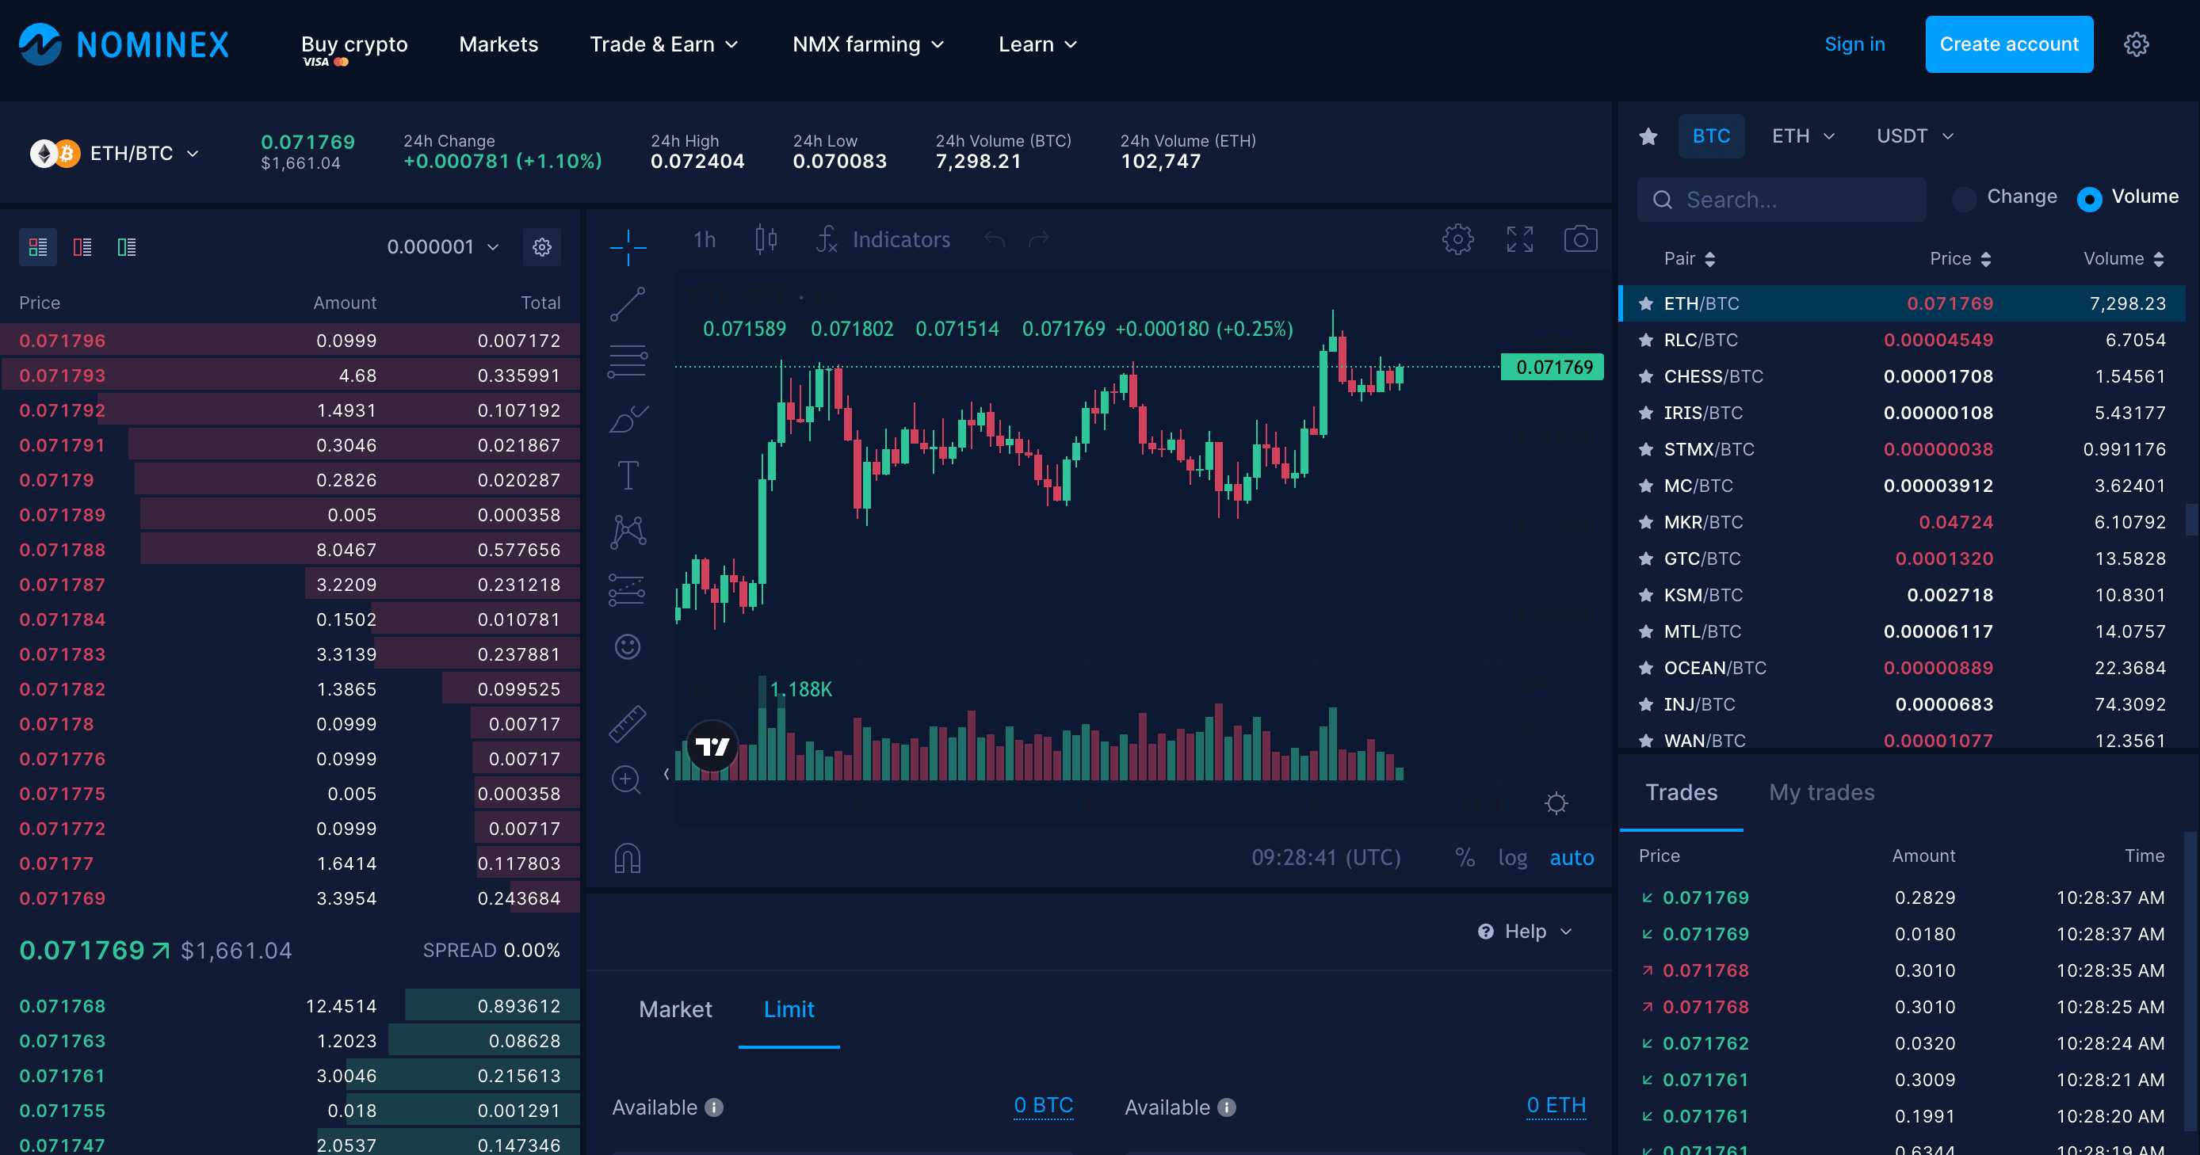
Task: Toggle favorite star for OCEAN/BTC
Action: pos(1646,668)
